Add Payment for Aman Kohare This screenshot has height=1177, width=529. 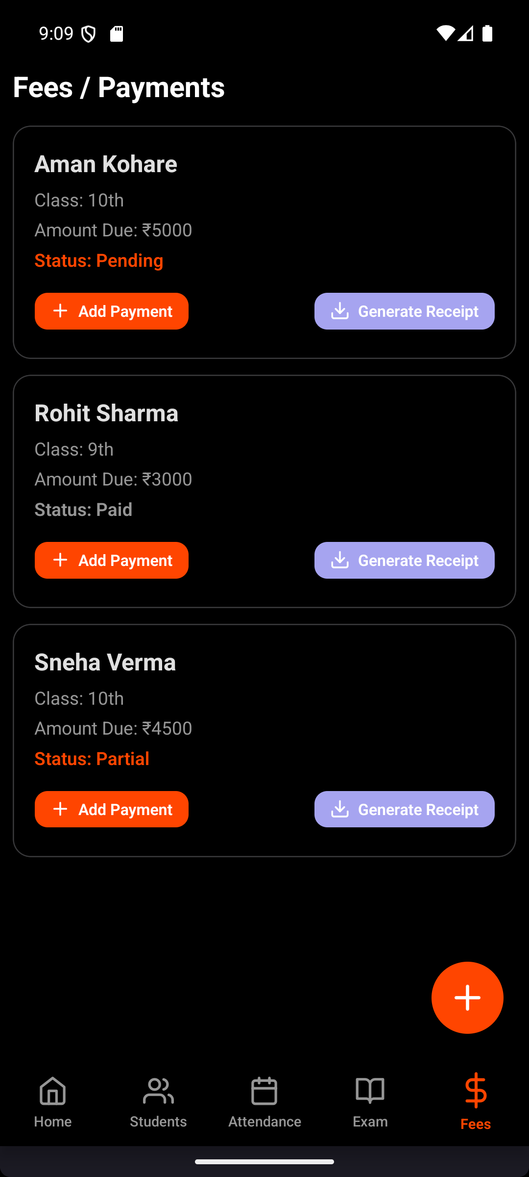click(112, 311)
